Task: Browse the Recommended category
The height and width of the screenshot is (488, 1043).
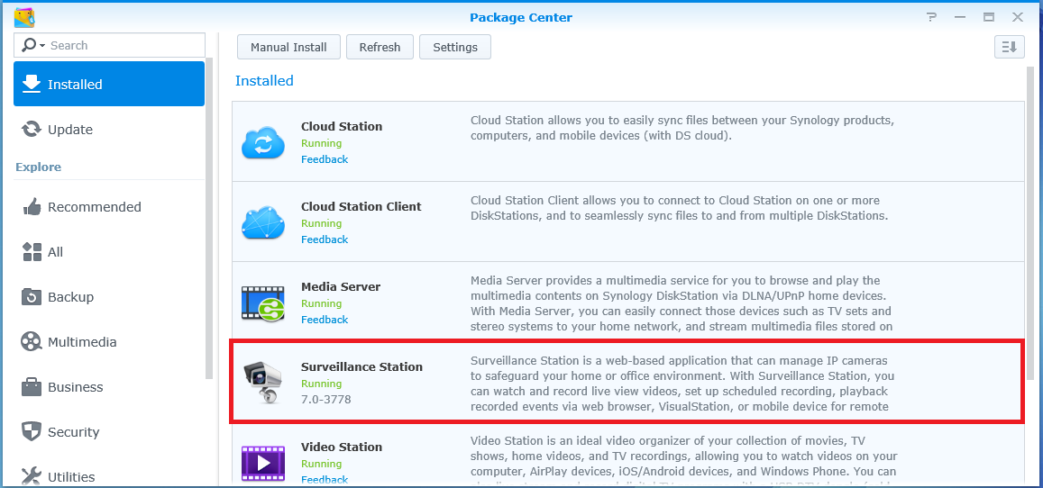Action: [x=109, y=207]
